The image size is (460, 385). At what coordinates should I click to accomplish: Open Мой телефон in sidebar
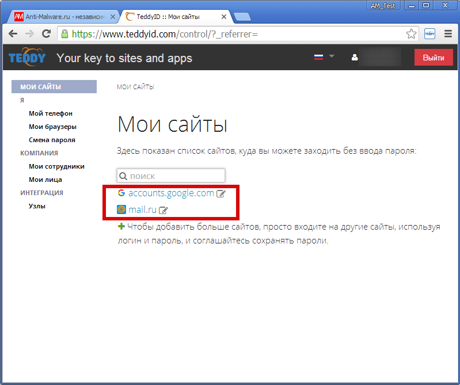tap(51, 113)
